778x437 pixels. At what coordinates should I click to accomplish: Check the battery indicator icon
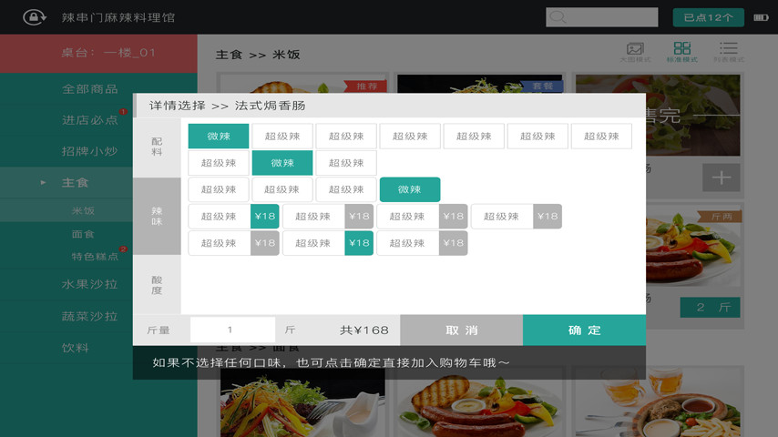(761, 17)
